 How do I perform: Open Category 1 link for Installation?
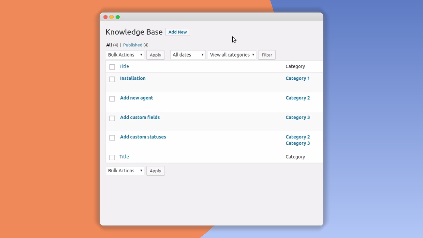tap(298, 78)
